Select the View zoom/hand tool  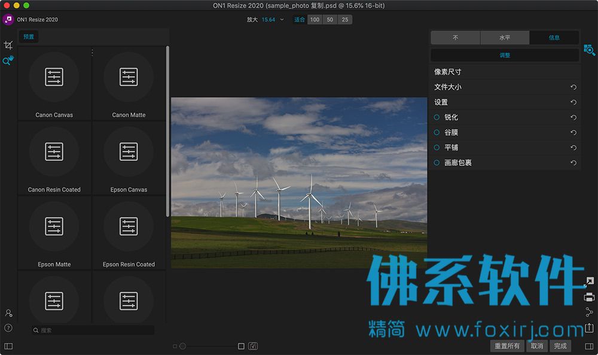pos(8,60)
